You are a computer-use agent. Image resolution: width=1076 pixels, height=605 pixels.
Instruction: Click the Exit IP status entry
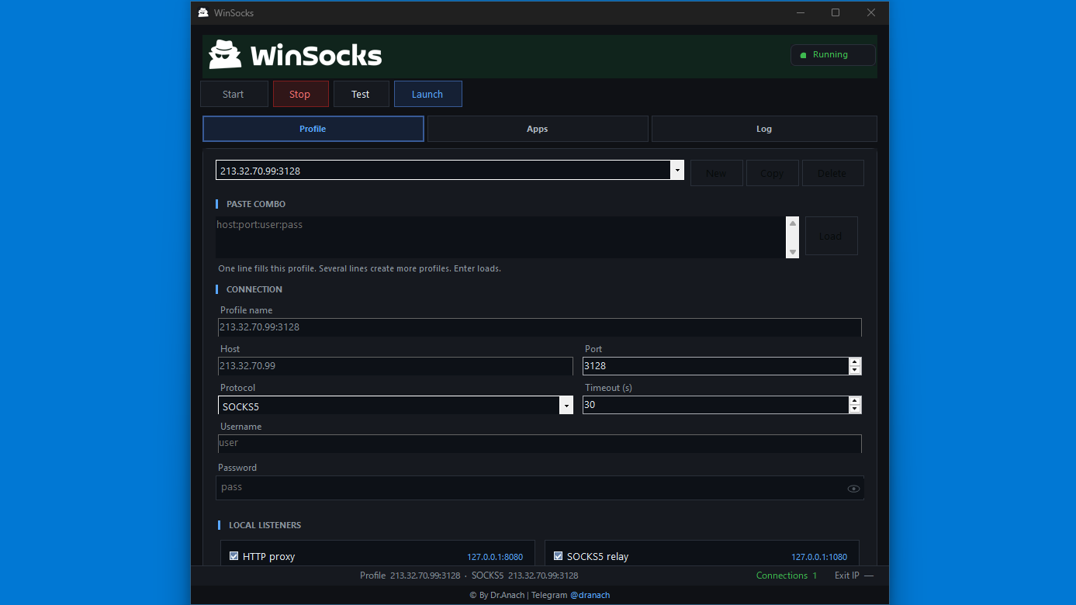pos(854,576)
